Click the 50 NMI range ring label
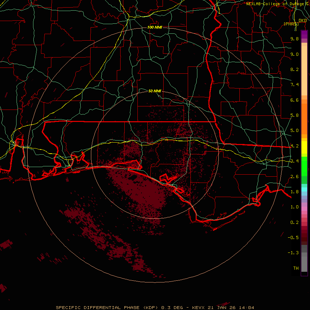The height and width of the screenshot is (310, 310). [x=155, y=91]
